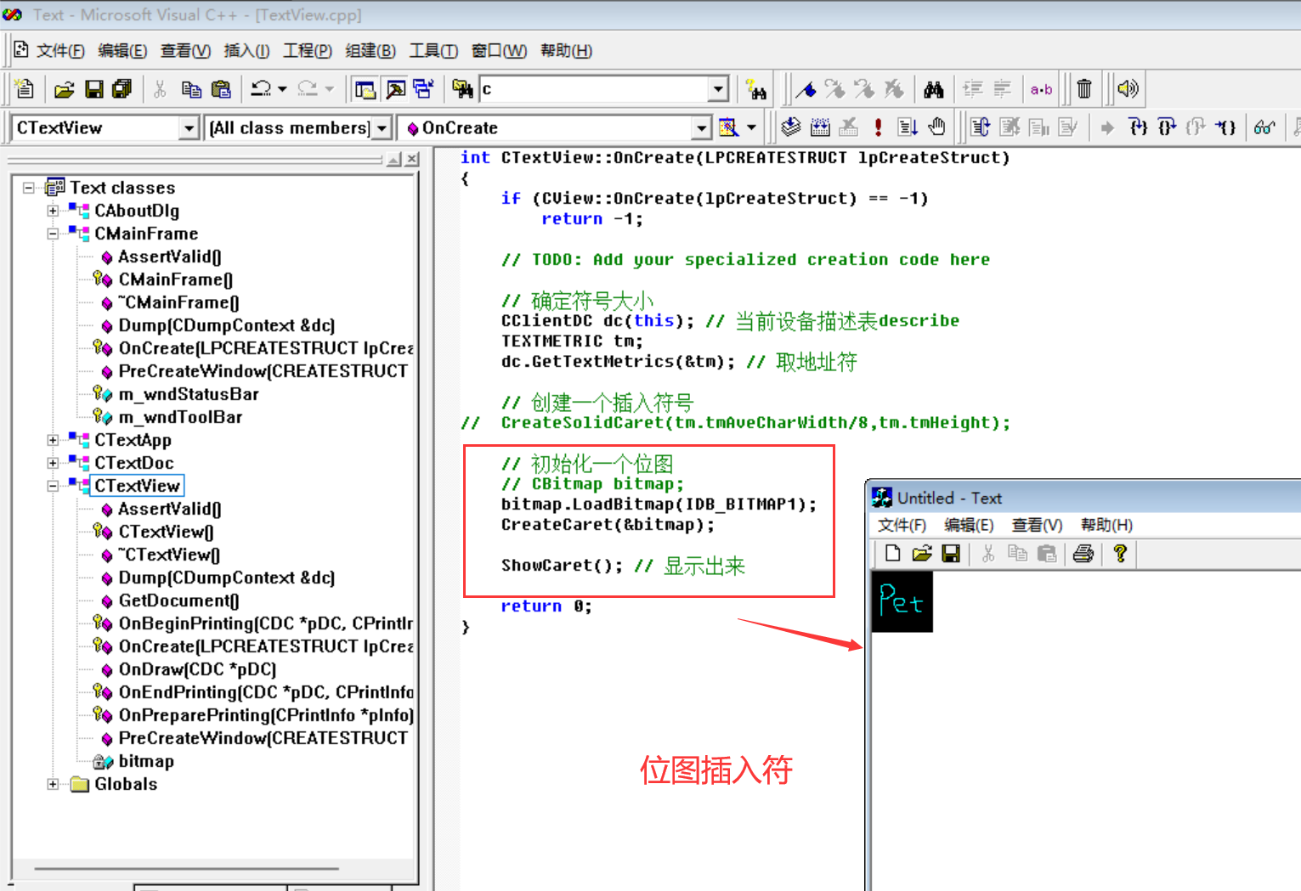Toggle the Output pane icon
The height and width of the screenshot is (891, 1301).
(395, 88)
